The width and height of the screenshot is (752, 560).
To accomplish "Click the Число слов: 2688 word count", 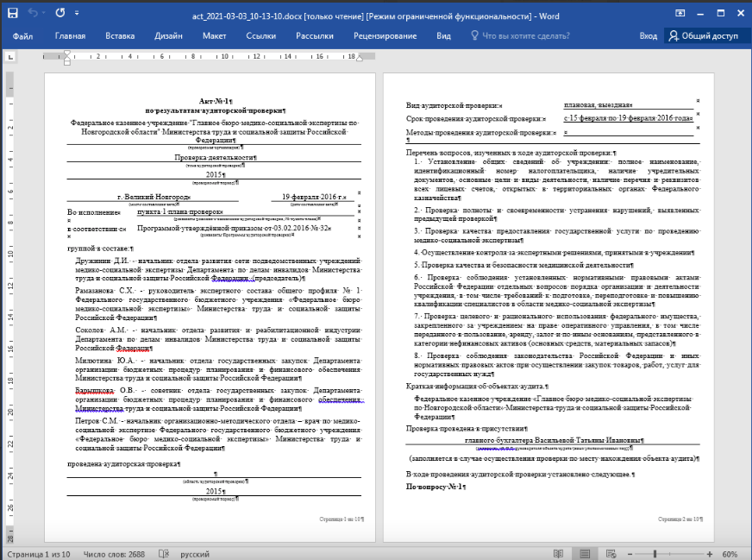I will [115, 553].
